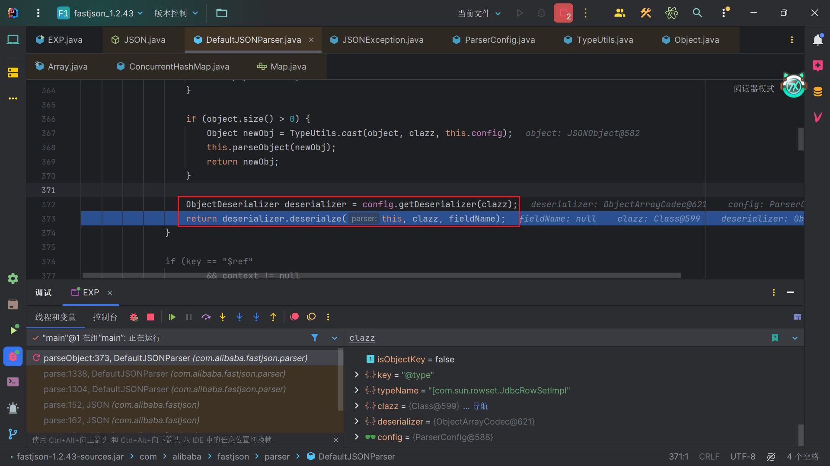The height and width of the screenshot is (466, 830).
Task: Expand the key = "@type" variable
Action: tap(357, 374)
